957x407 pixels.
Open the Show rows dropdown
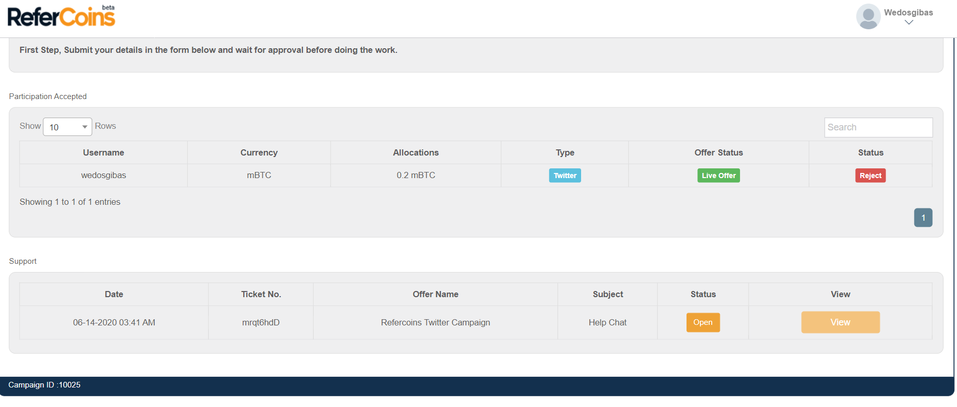click(x=67, y=127)
